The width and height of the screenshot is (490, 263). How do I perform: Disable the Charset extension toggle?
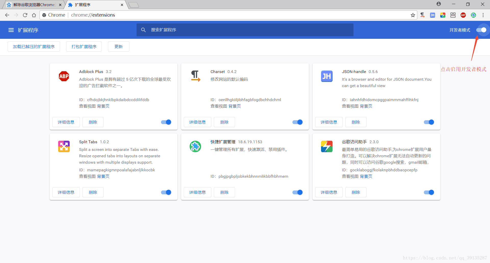pyautogui.click(x=298, y=122)
